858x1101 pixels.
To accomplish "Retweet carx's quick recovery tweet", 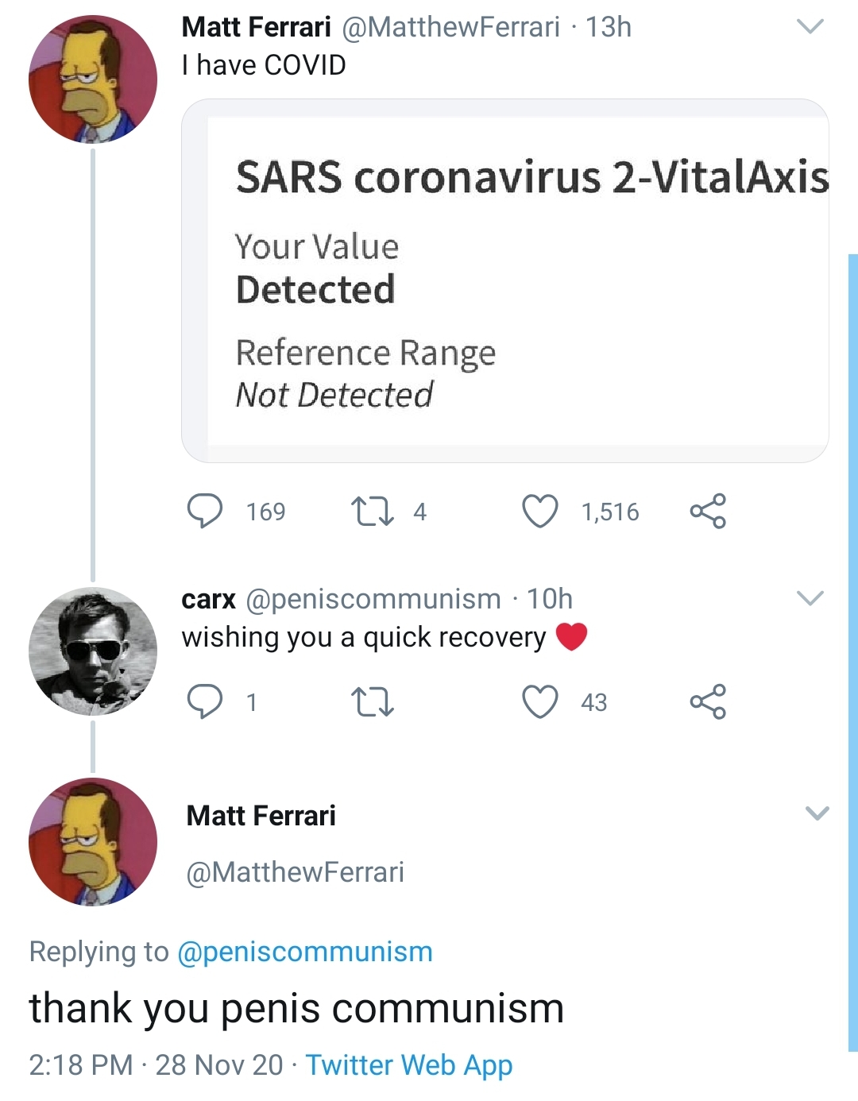I will click(x=372, y=701).
